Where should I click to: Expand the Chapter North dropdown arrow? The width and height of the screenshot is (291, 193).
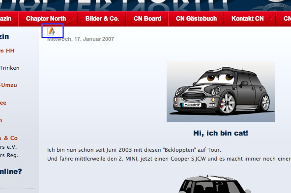[x=73, y=19]
